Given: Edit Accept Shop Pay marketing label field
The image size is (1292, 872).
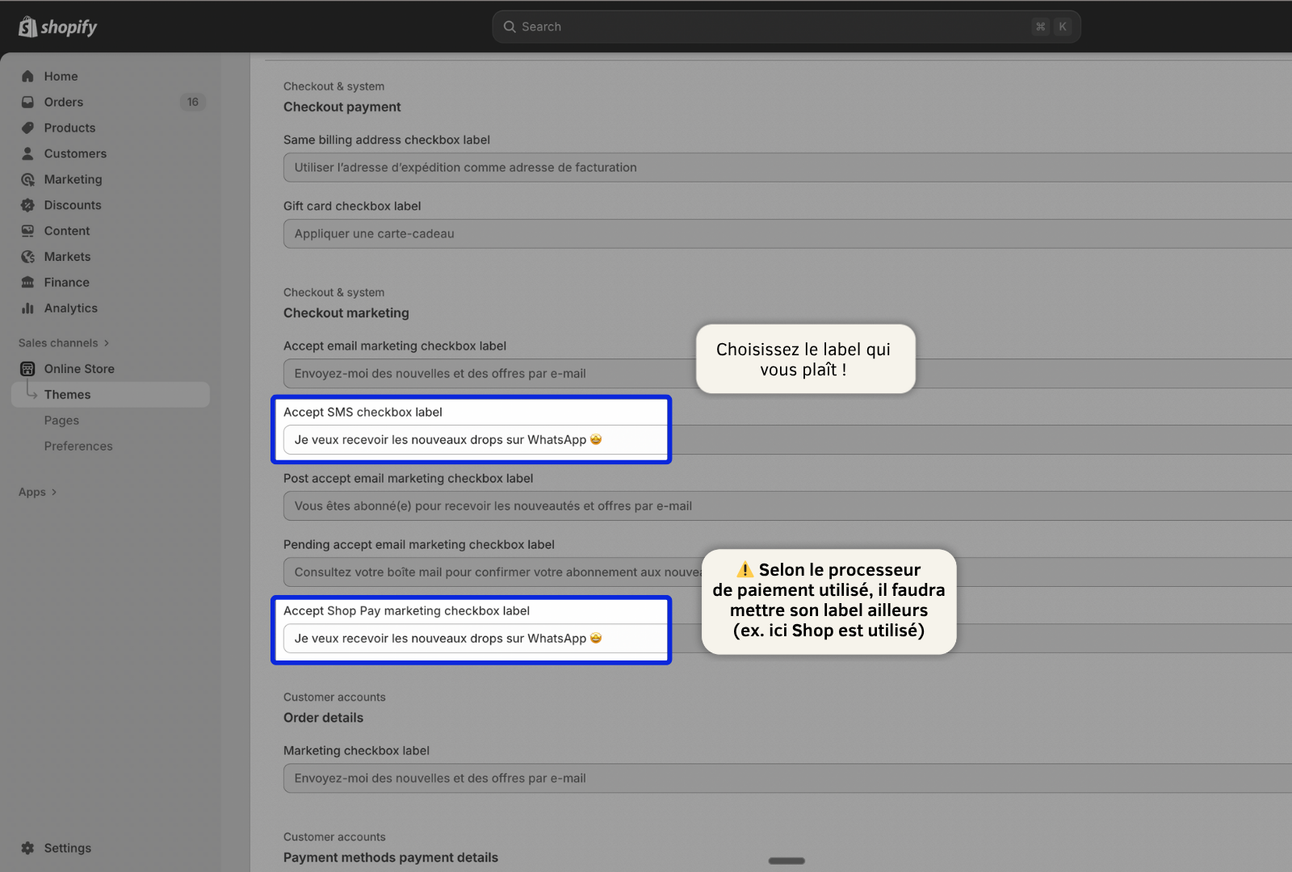Looking at the screenshot, I should (x=475, y=639).
